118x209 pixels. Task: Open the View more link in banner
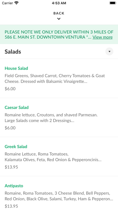tap(103, 37)
